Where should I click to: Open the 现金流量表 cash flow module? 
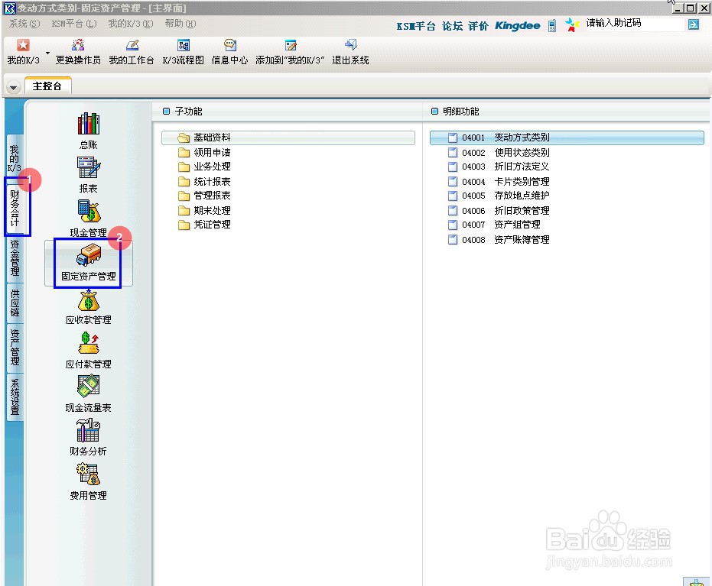pyautogui.click(x=89, y=393)
